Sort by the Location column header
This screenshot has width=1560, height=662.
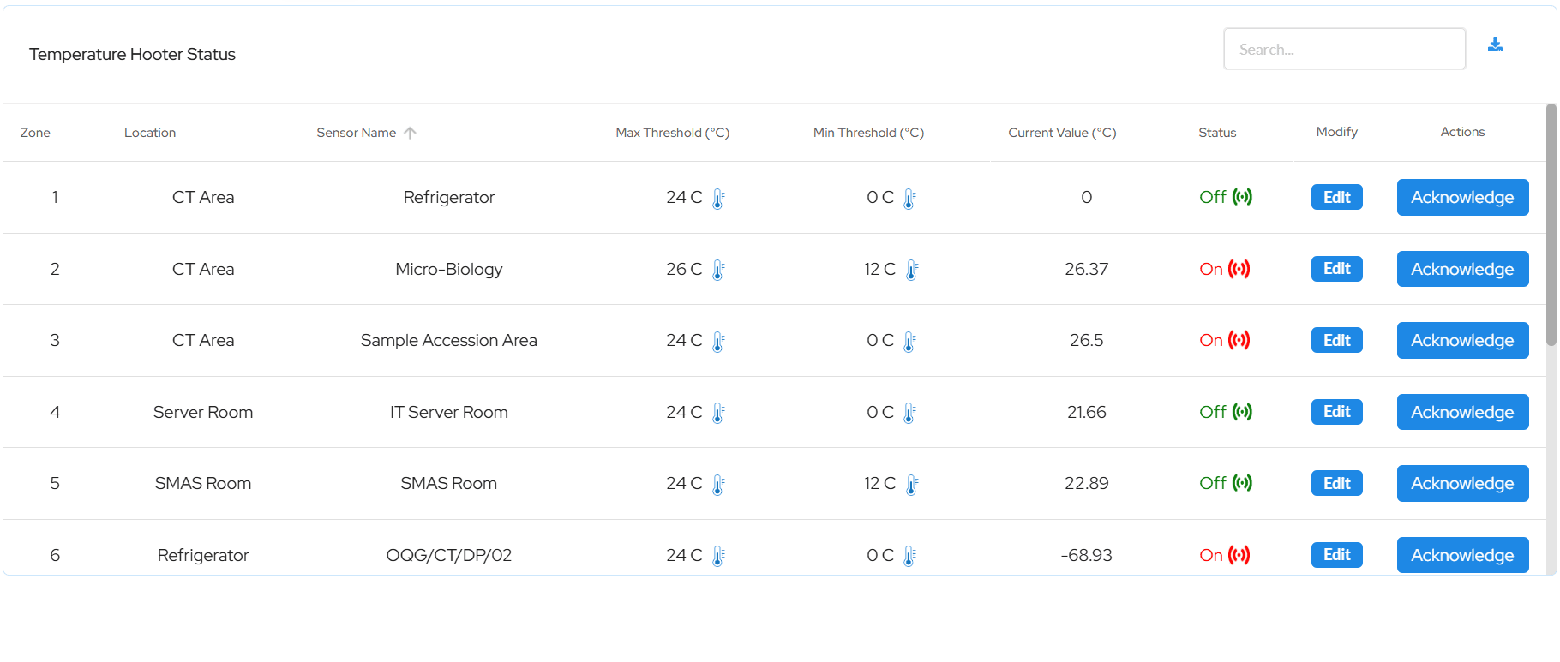click(150, 133)
